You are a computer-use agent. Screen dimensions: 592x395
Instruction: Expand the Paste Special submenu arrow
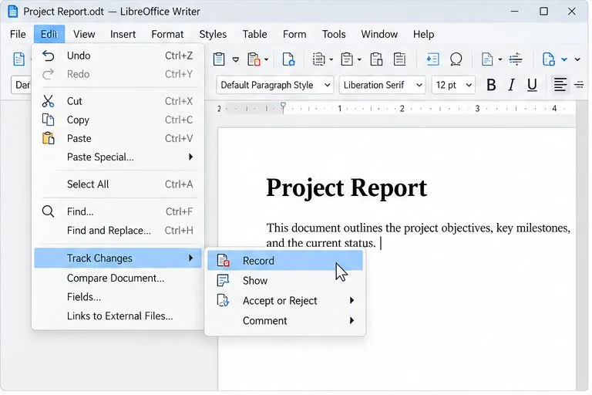pyautogui.click(x=190, y=157)
